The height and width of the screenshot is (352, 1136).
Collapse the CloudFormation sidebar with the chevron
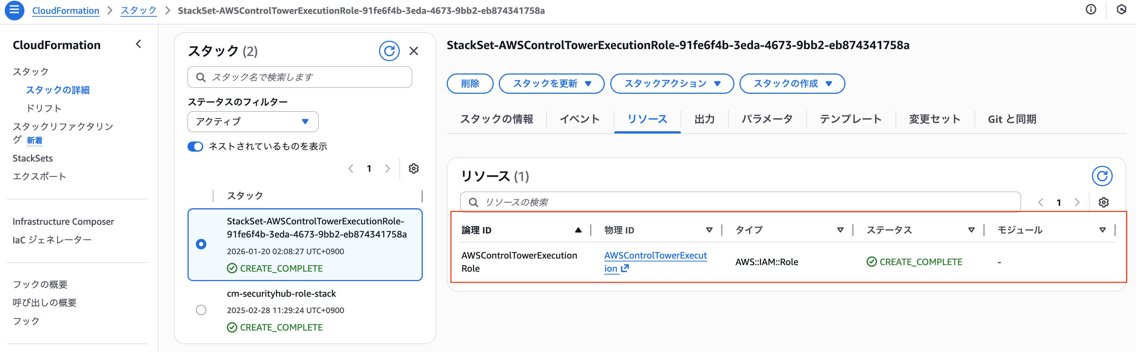pyautogui.click(x=138, y=44)
